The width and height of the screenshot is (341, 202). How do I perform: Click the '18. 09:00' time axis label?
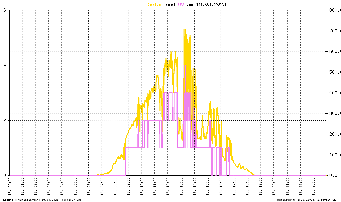point(128,186)
